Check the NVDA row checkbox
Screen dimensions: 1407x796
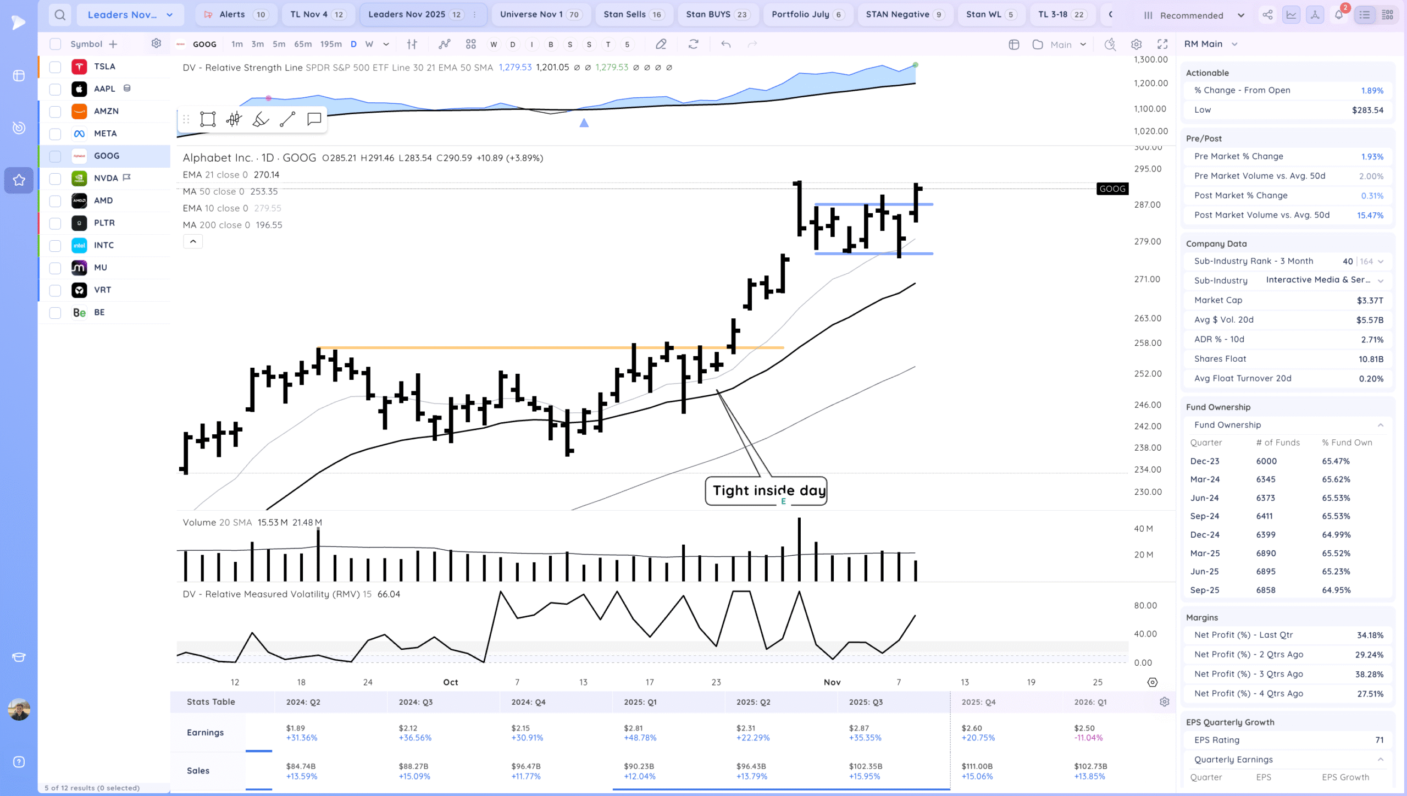click(55, 179)
